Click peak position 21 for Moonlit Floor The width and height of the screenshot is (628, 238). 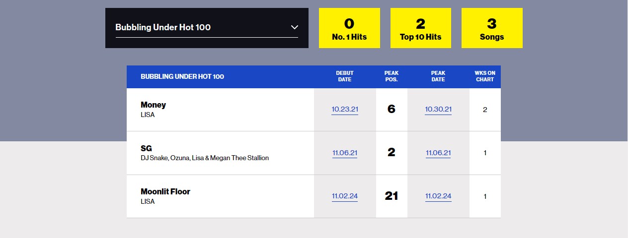click(x=392, y=196)
